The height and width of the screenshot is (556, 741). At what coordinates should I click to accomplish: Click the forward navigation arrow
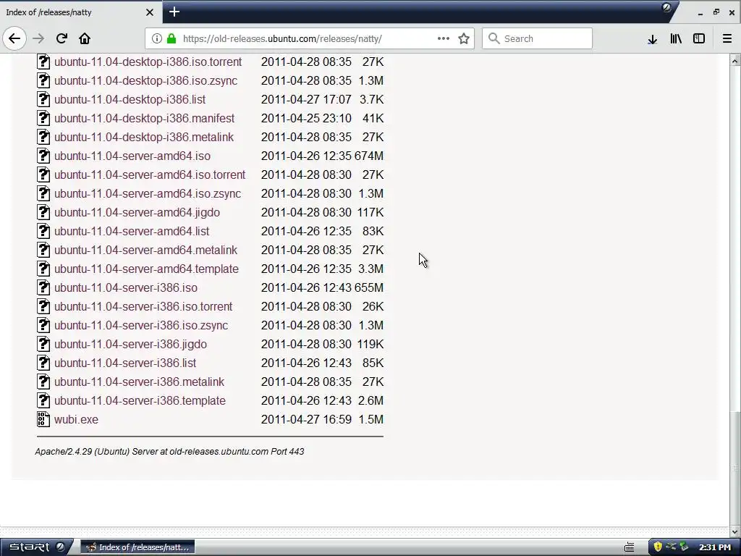[38, 38]
